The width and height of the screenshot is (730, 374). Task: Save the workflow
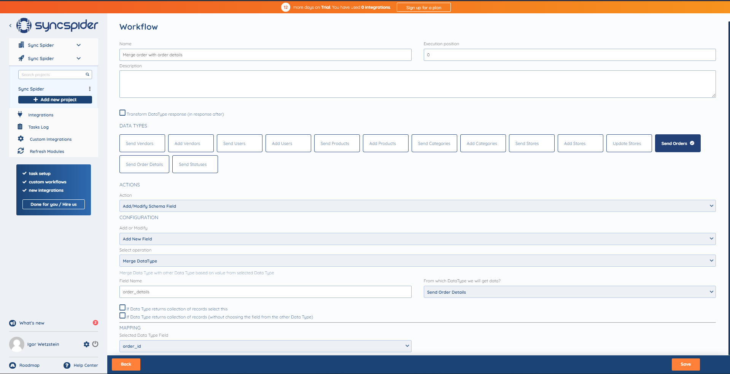(x=685, y=364)
